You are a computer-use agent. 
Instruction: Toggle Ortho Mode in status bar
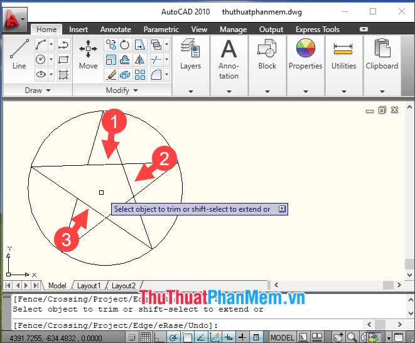point(159,337)
